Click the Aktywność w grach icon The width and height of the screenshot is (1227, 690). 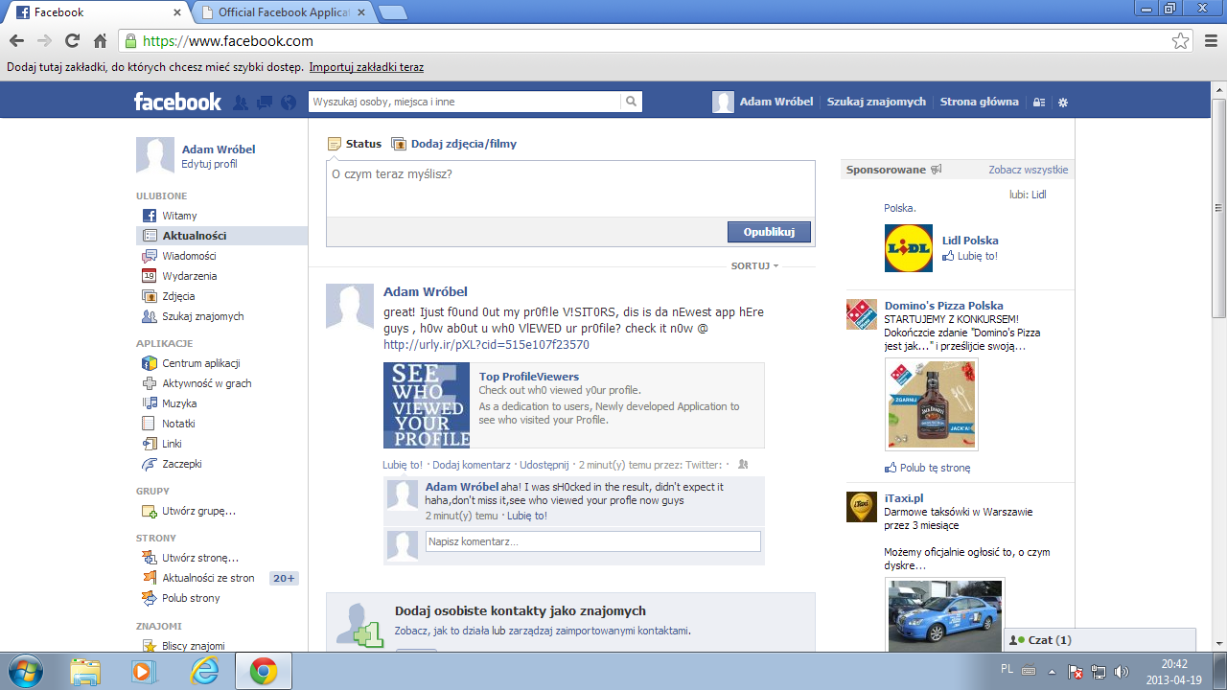click(x=150, y=383)
